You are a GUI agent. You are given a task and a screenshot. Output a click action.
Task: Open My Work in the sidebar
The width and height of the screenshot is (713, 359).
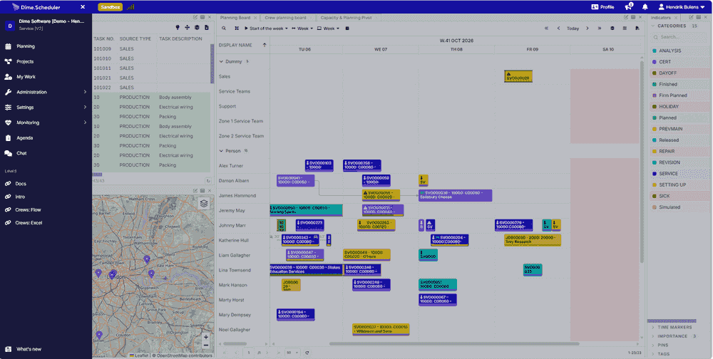[x=26, y=77]
